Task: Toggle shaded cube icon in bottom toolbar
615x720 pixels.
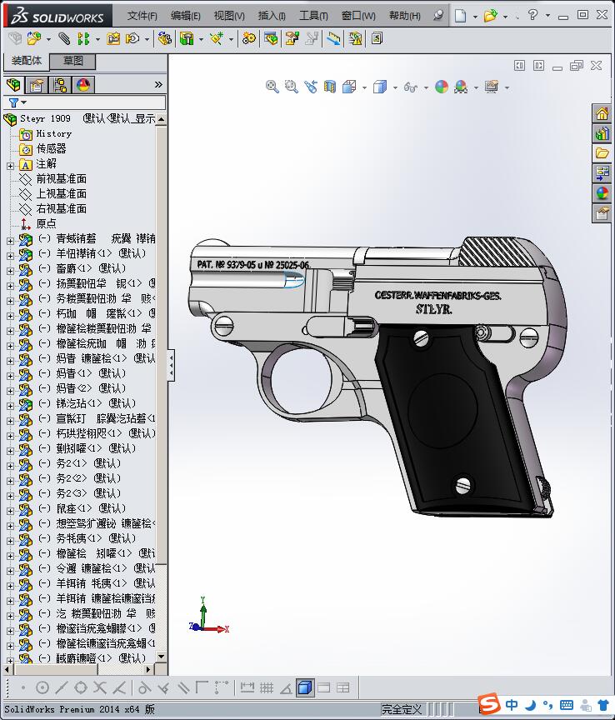Action: point(304,687)
